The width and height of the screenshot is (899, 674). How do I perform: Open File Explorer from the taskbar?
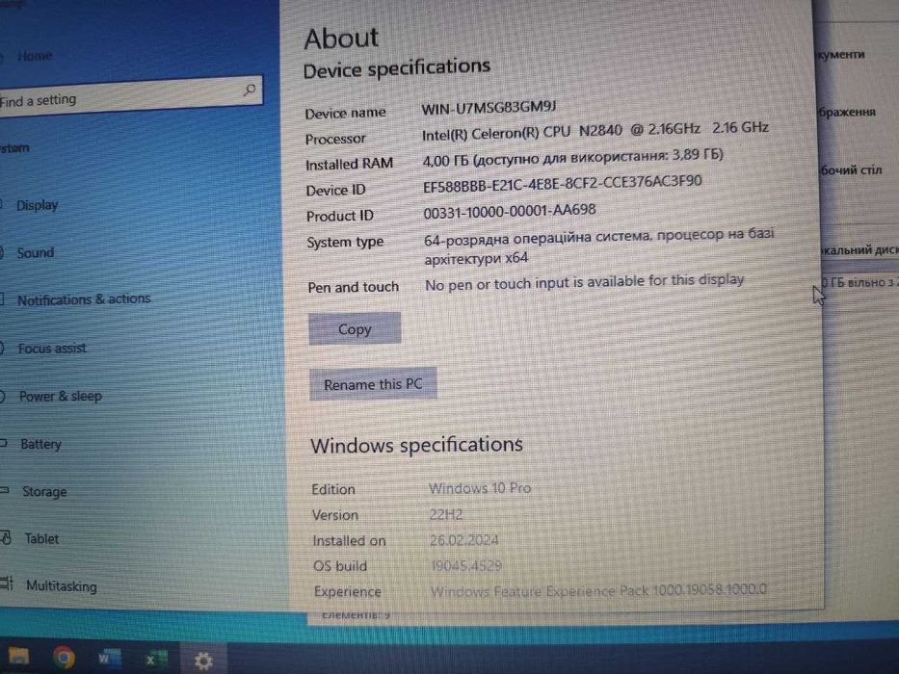pos(17,657)
